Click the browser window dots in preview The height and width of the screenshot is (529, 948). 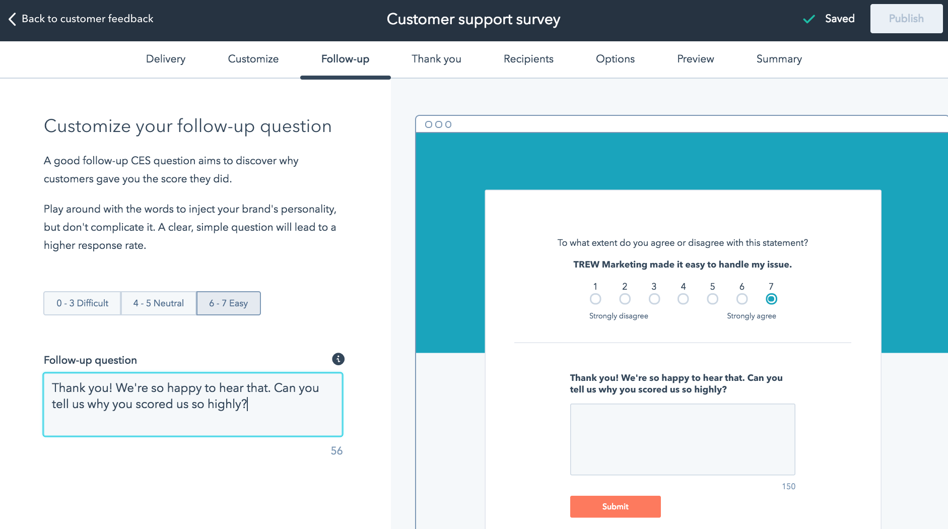tap(438, 124)
